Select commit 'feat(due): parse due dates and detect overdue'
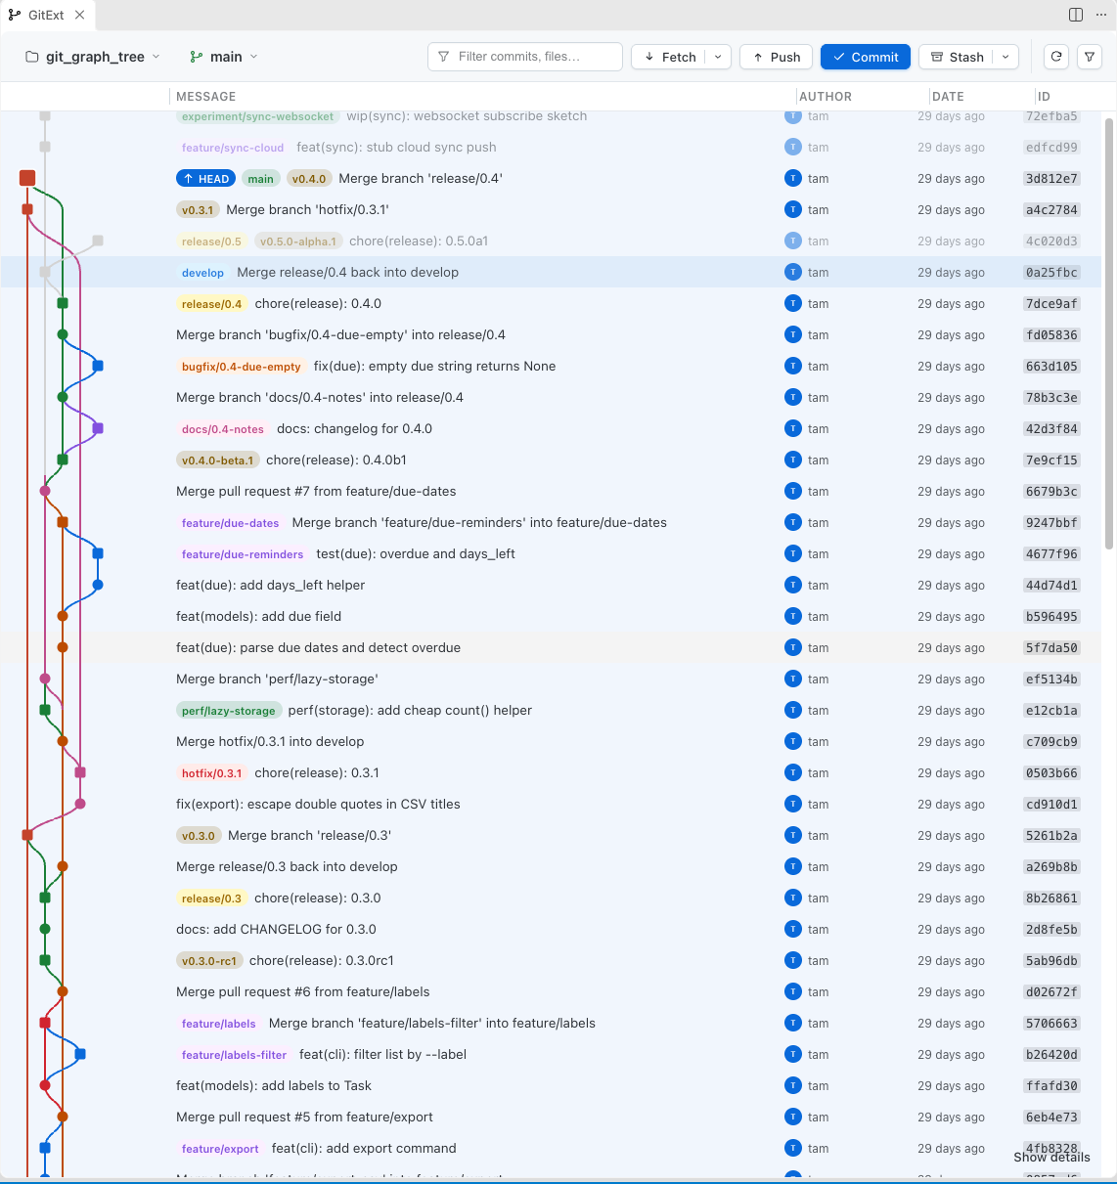The image size is (1117, 1184). point(318,648)
